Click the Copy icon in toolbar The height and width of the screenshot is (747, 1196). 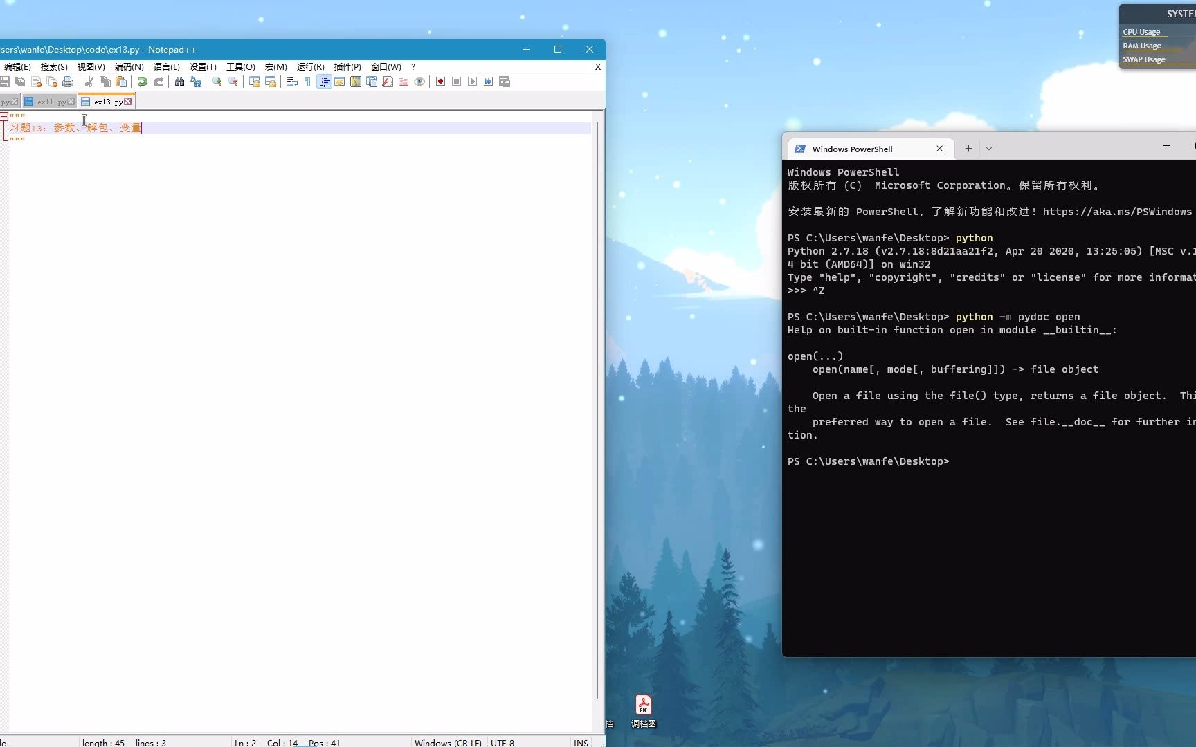[105, 82]
